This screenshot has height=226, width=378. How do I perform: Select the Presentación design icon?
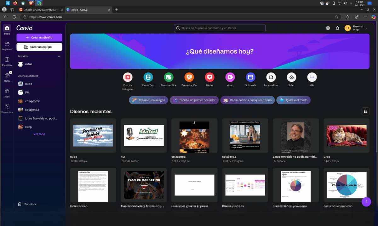pyautogui.click(x=189, y=77)
